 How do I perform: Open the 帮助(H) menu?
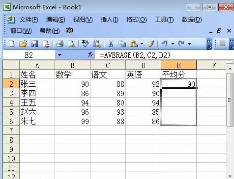click(x=50, y=31)
